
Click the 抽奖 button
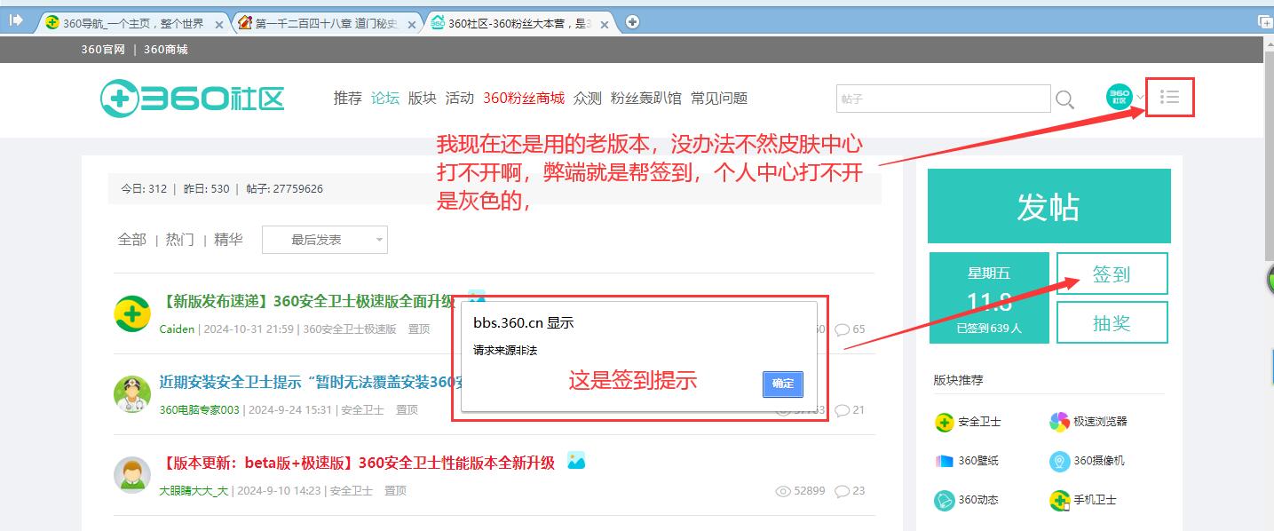tap(1112, 322)
